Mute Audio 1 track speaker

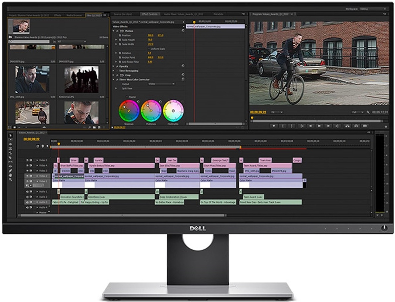(27, 192)
